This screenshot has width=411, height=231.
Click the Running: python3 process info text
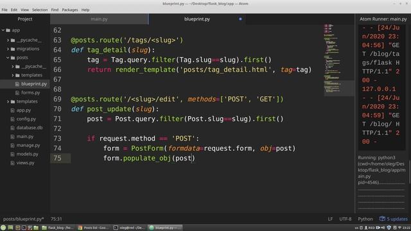coord(381,170)
